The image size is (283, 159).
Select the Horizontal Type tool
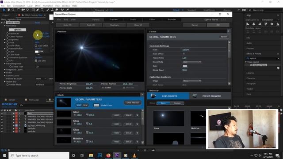tap(42, 10)
